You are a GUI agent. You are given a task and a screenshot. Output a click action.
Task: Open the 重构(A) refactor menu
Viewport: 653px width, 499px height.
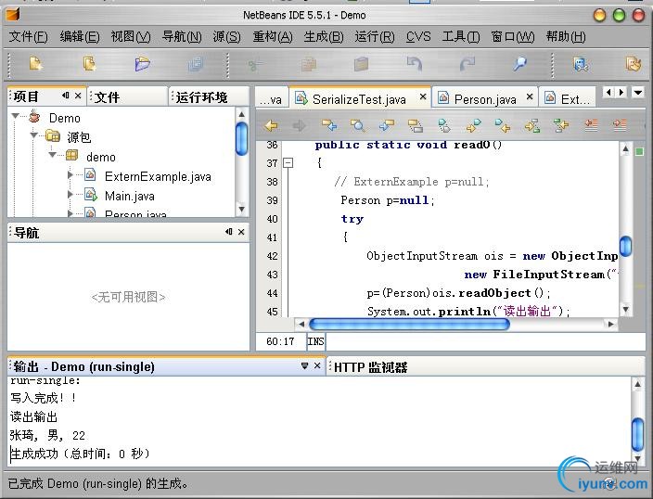273,37
